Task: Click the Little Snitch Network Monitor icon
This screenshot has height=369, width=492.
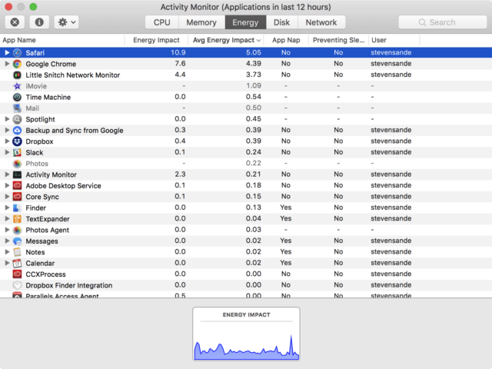Action: click(17, 75)
